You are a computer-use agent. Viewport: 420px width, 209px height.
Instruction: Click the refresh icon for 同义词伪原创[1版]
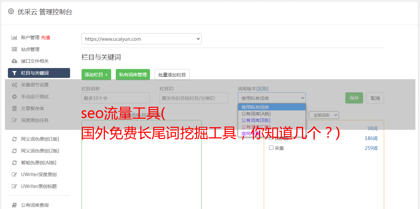pos(14,139)
